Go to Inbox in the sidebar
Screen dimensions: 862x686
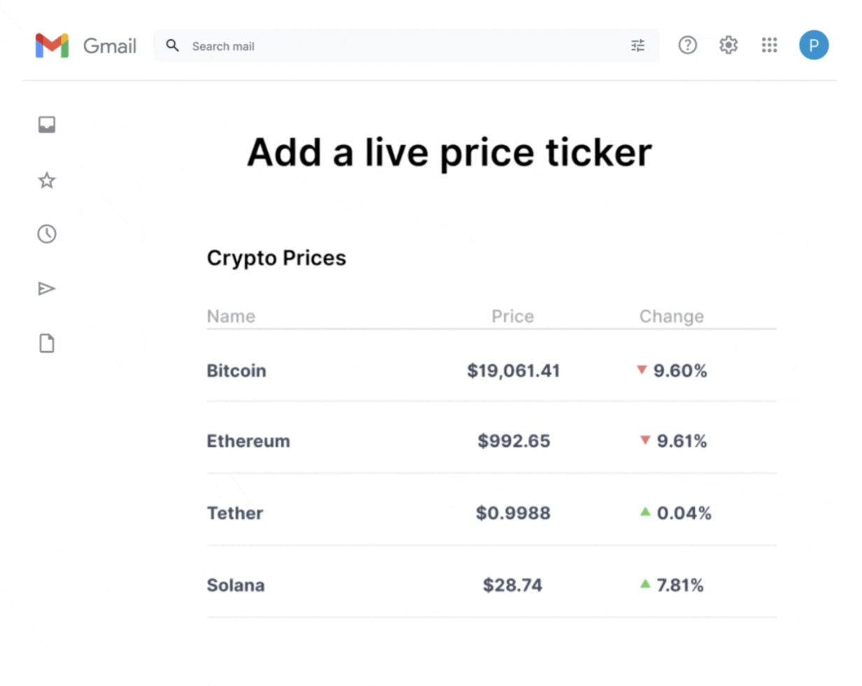47,125
